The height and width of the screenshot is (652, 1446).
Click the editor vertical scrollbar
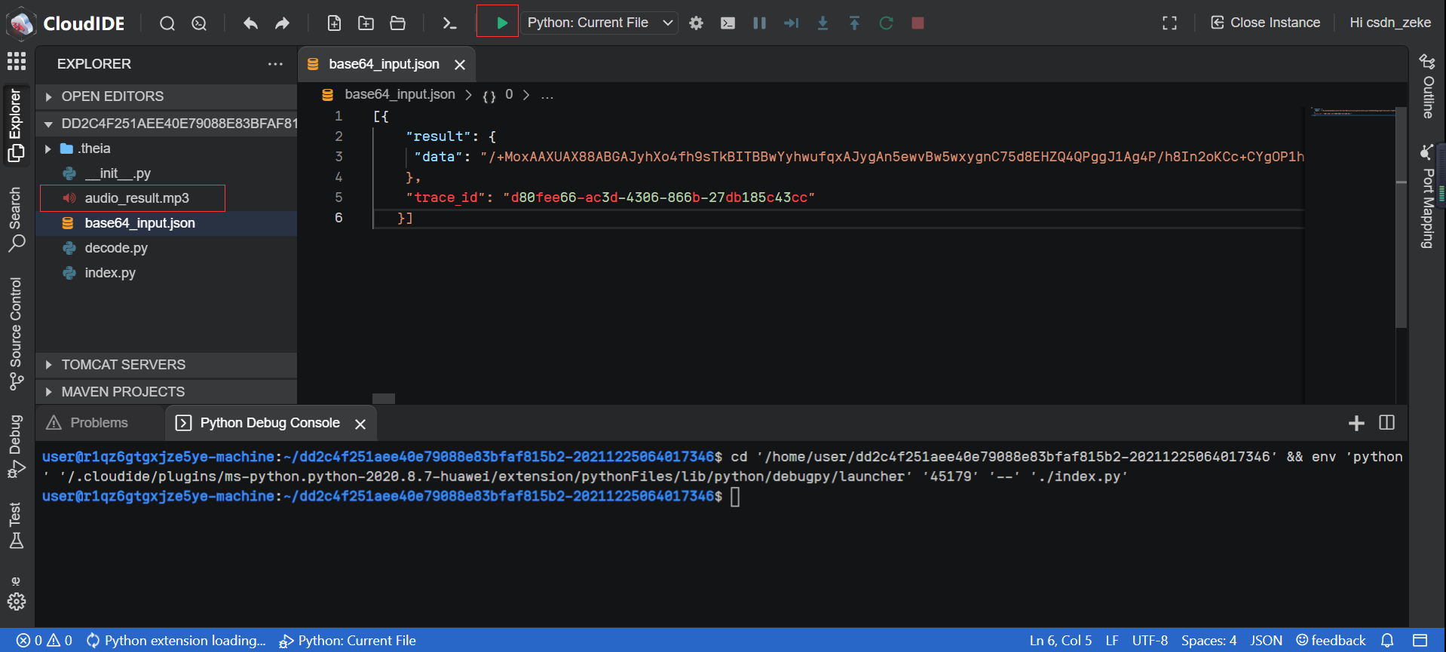click(x=1401, y=219)
